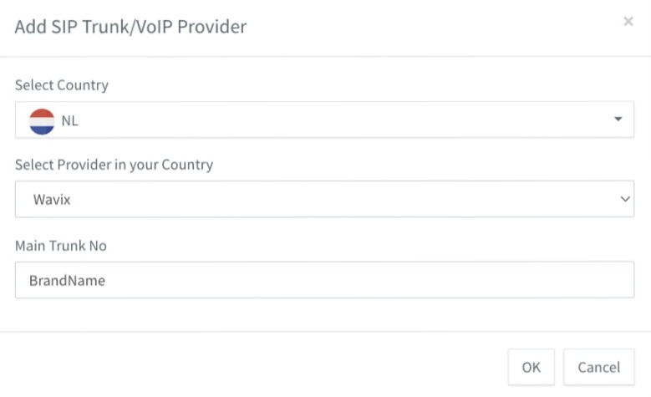
Task: Click the Wavix provider value
Action: click(x=49, y=199)
